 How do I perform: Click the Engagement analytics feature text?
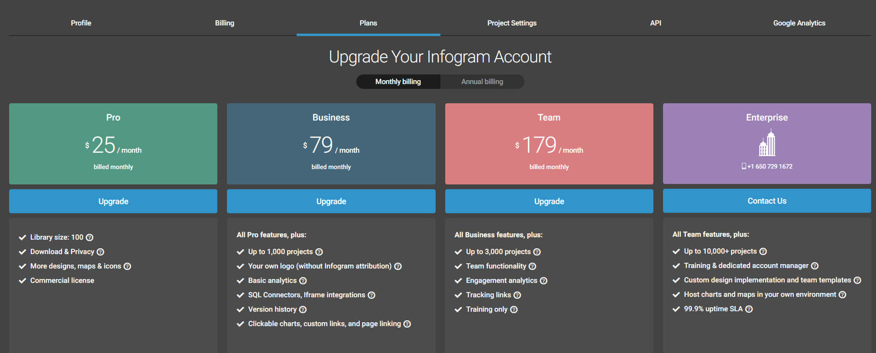pyautogui.click(x=501, y=280)
